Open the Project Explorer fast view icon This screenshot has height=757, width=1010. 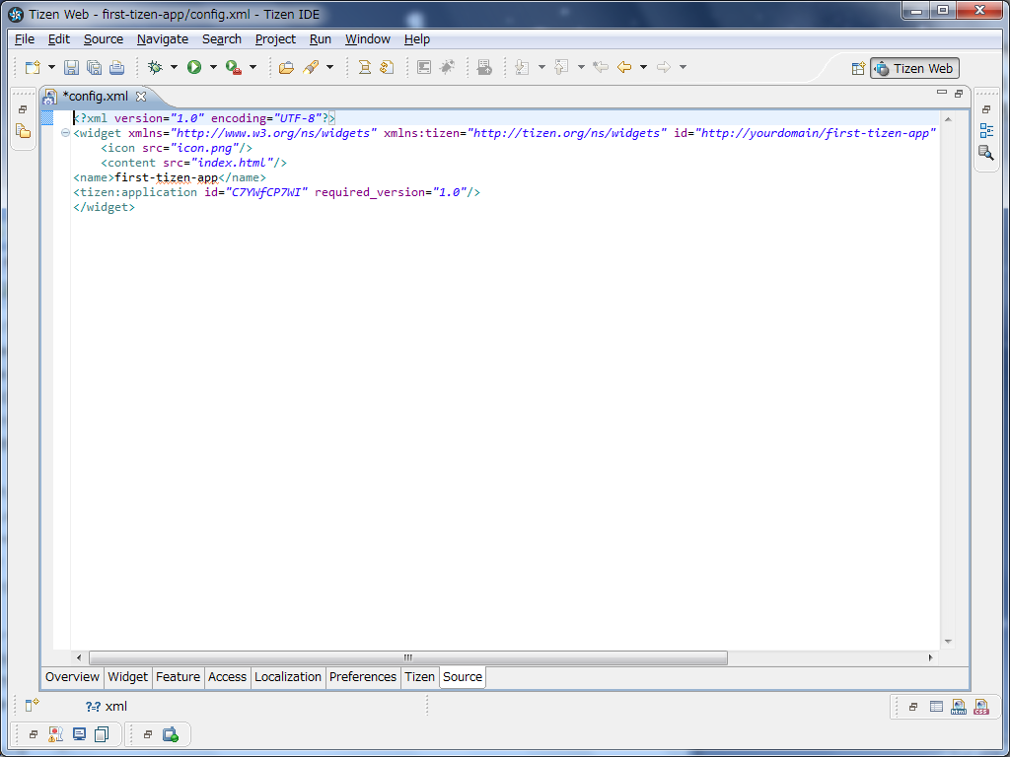(24, 132)
